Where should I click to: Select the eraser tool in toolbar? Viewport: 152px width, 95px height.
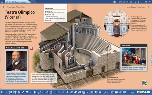[x=76, y=92]
